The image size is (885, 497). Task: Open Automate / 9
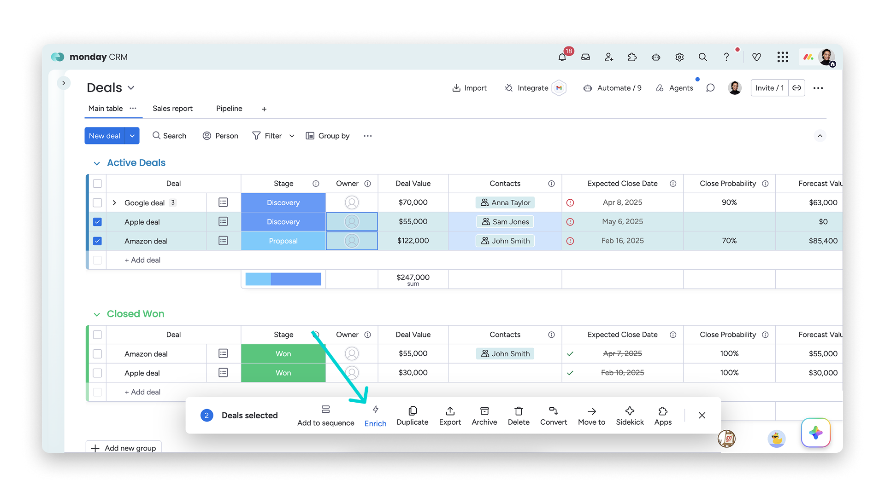coord(612,88)
